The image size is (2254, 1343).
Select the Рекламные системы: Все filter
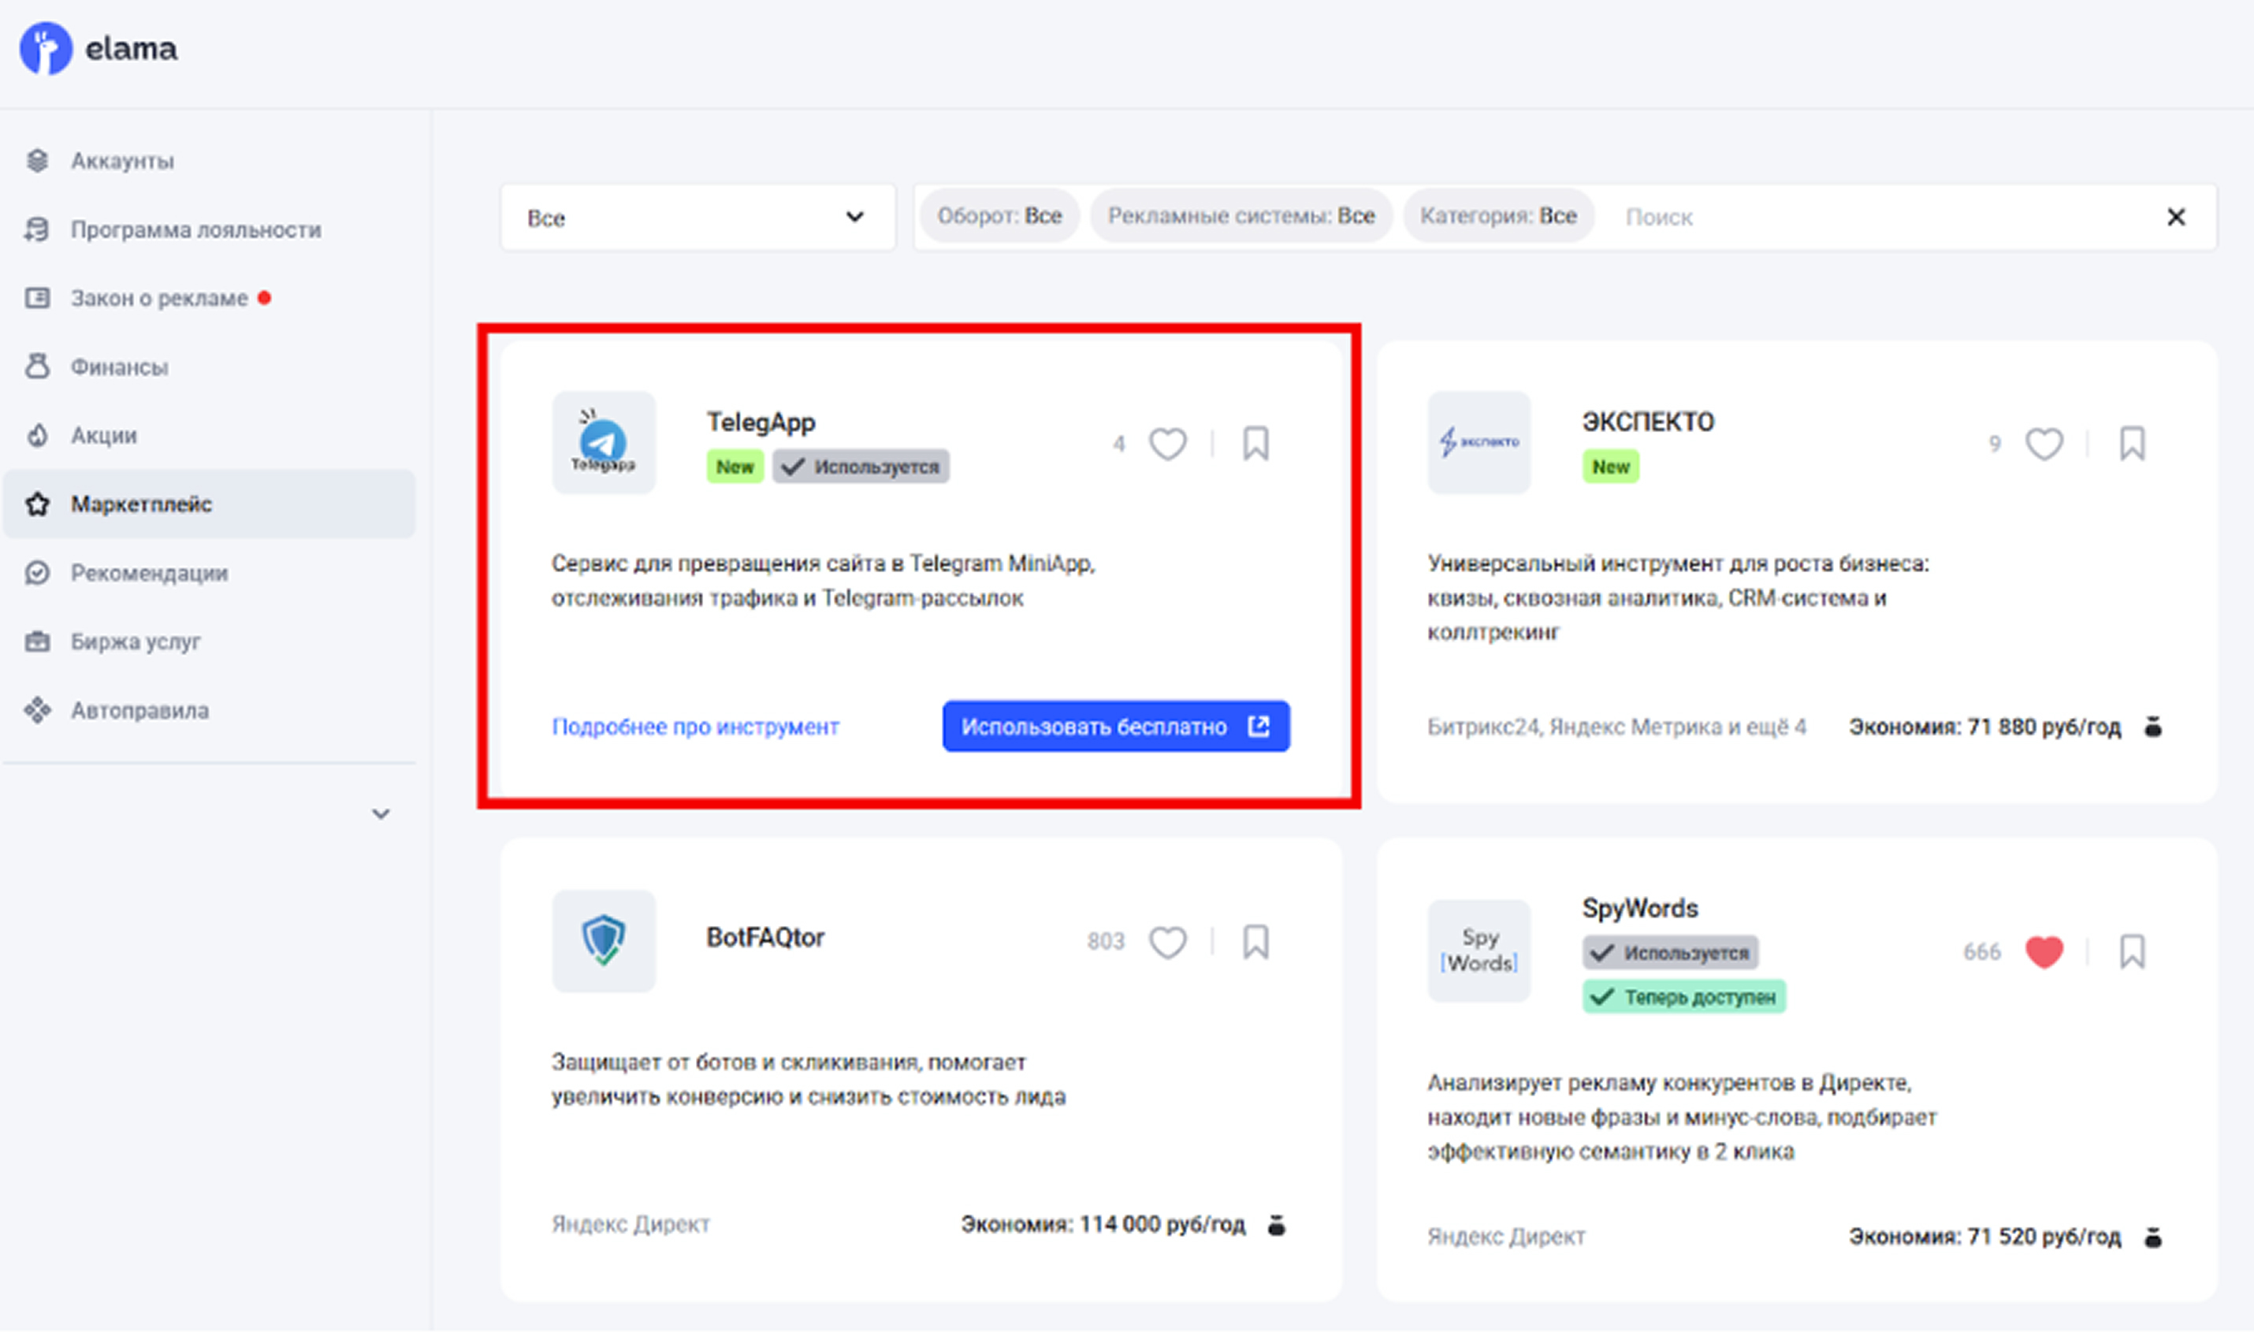point(1241,215)
